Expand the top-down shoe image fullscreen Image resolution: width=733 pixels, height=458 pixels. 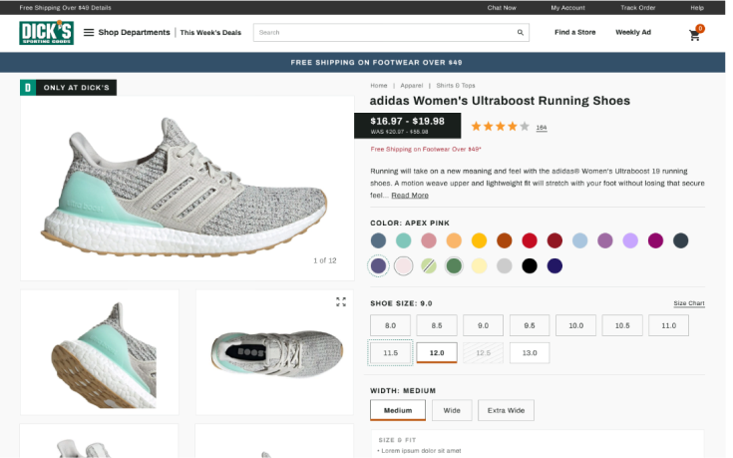[341, 301]
